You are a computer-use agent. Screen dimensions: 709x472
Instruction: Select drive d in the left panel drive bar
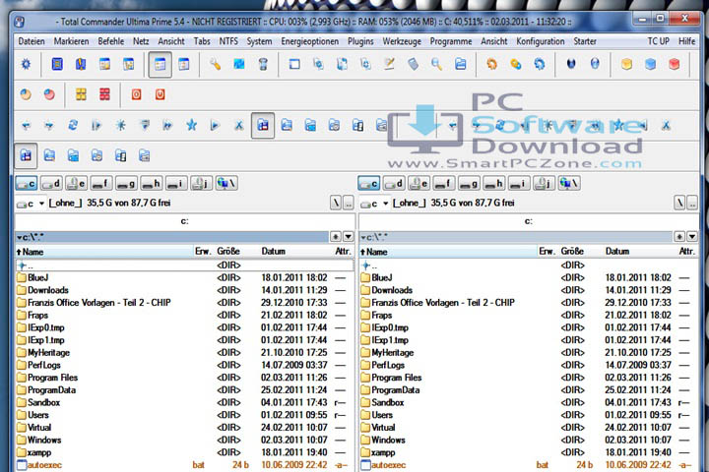pyautogui.click(x=51, y=183)
